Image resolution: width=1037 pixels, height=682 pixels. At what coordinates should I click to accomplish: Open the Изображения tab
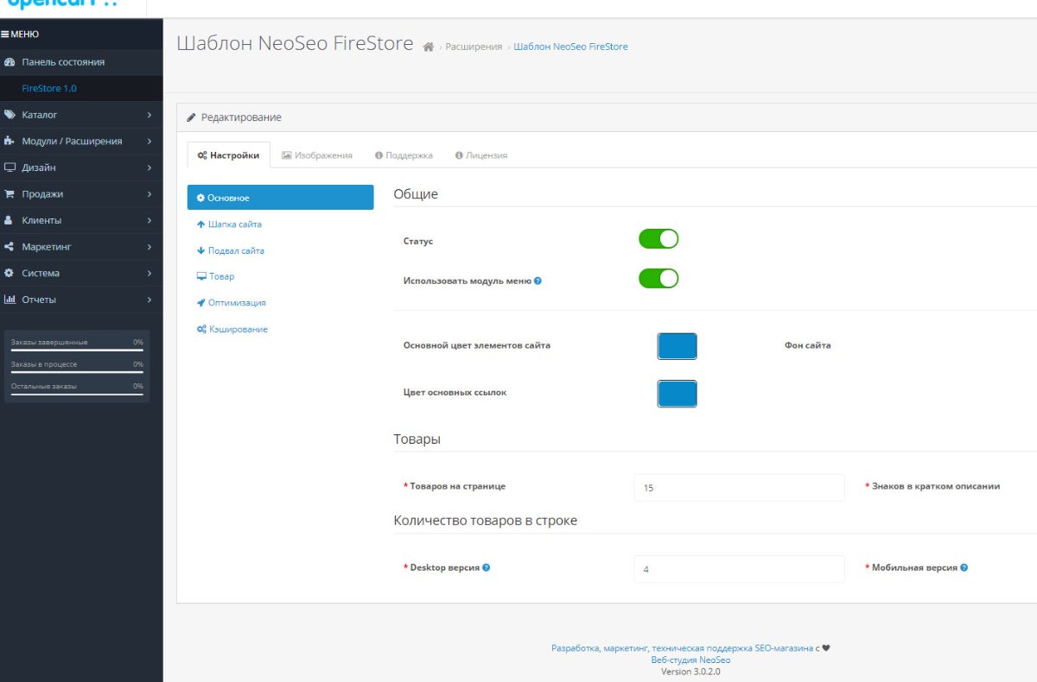(317, 155)
